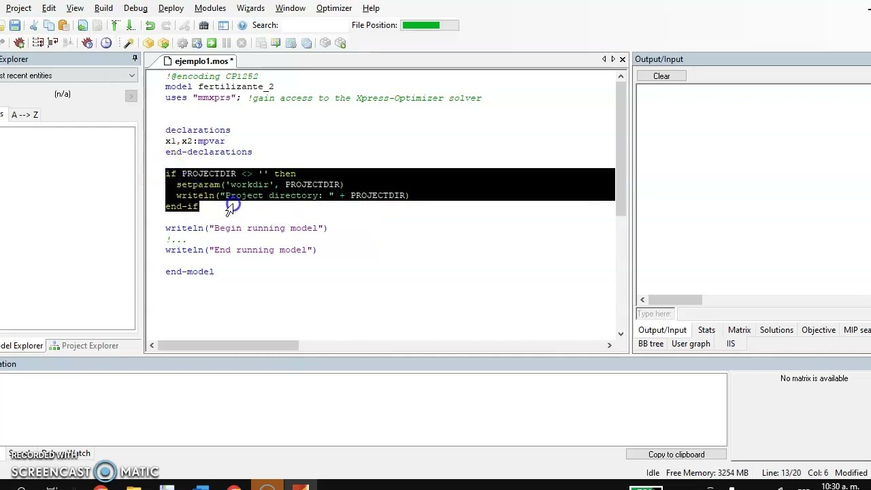Click the output pane horizontal scrollbar thumb
This screenshot has width=871, height=490.
tap(675, 299)
